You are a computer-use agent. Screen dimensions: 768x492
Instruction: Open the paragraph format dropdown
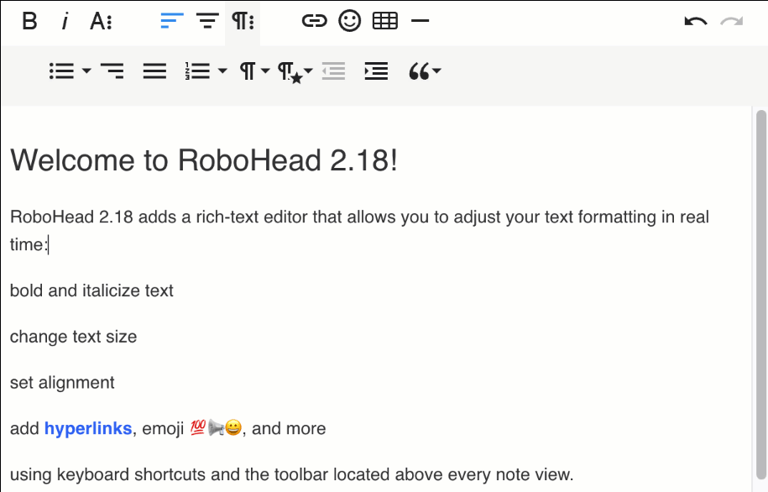[254, 71]
